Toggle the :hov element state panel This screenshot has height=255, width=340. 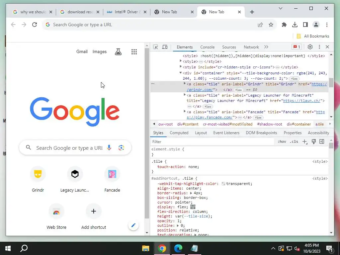pyautogui.click(x=282, y=141)
